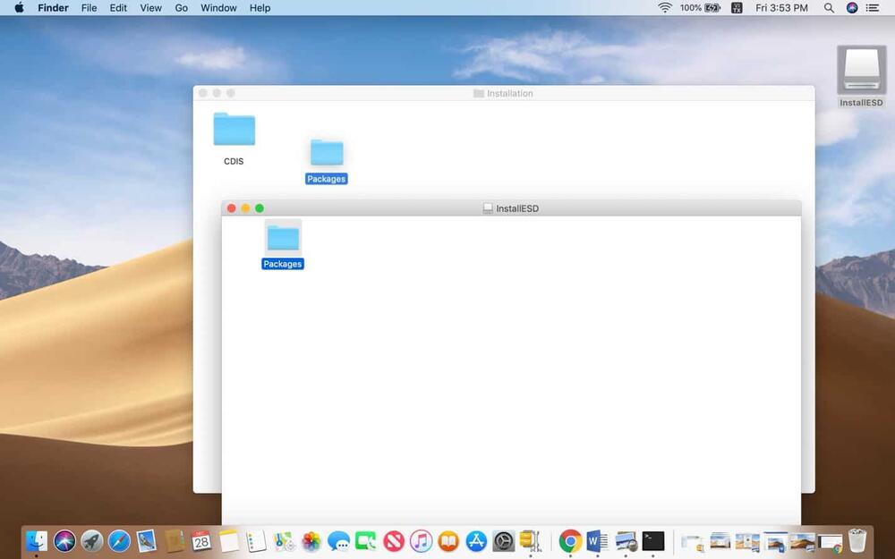Open Terminal from the Dock
This screenshot has width=895, height=559.
(653, 541)
